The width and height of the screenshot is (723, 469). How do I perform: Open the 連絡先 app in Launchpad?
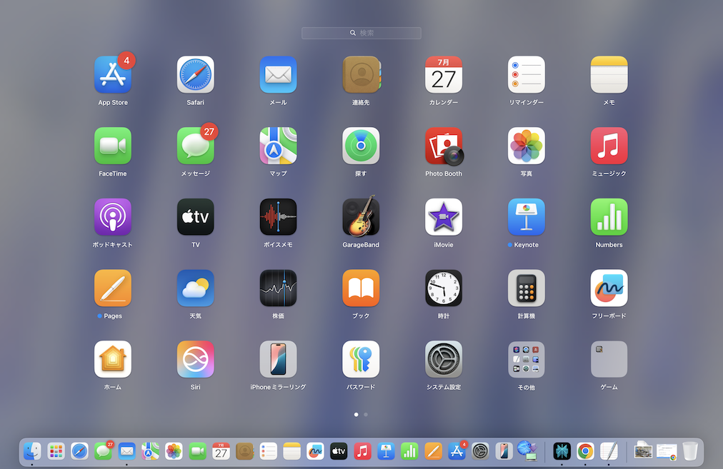361,75
